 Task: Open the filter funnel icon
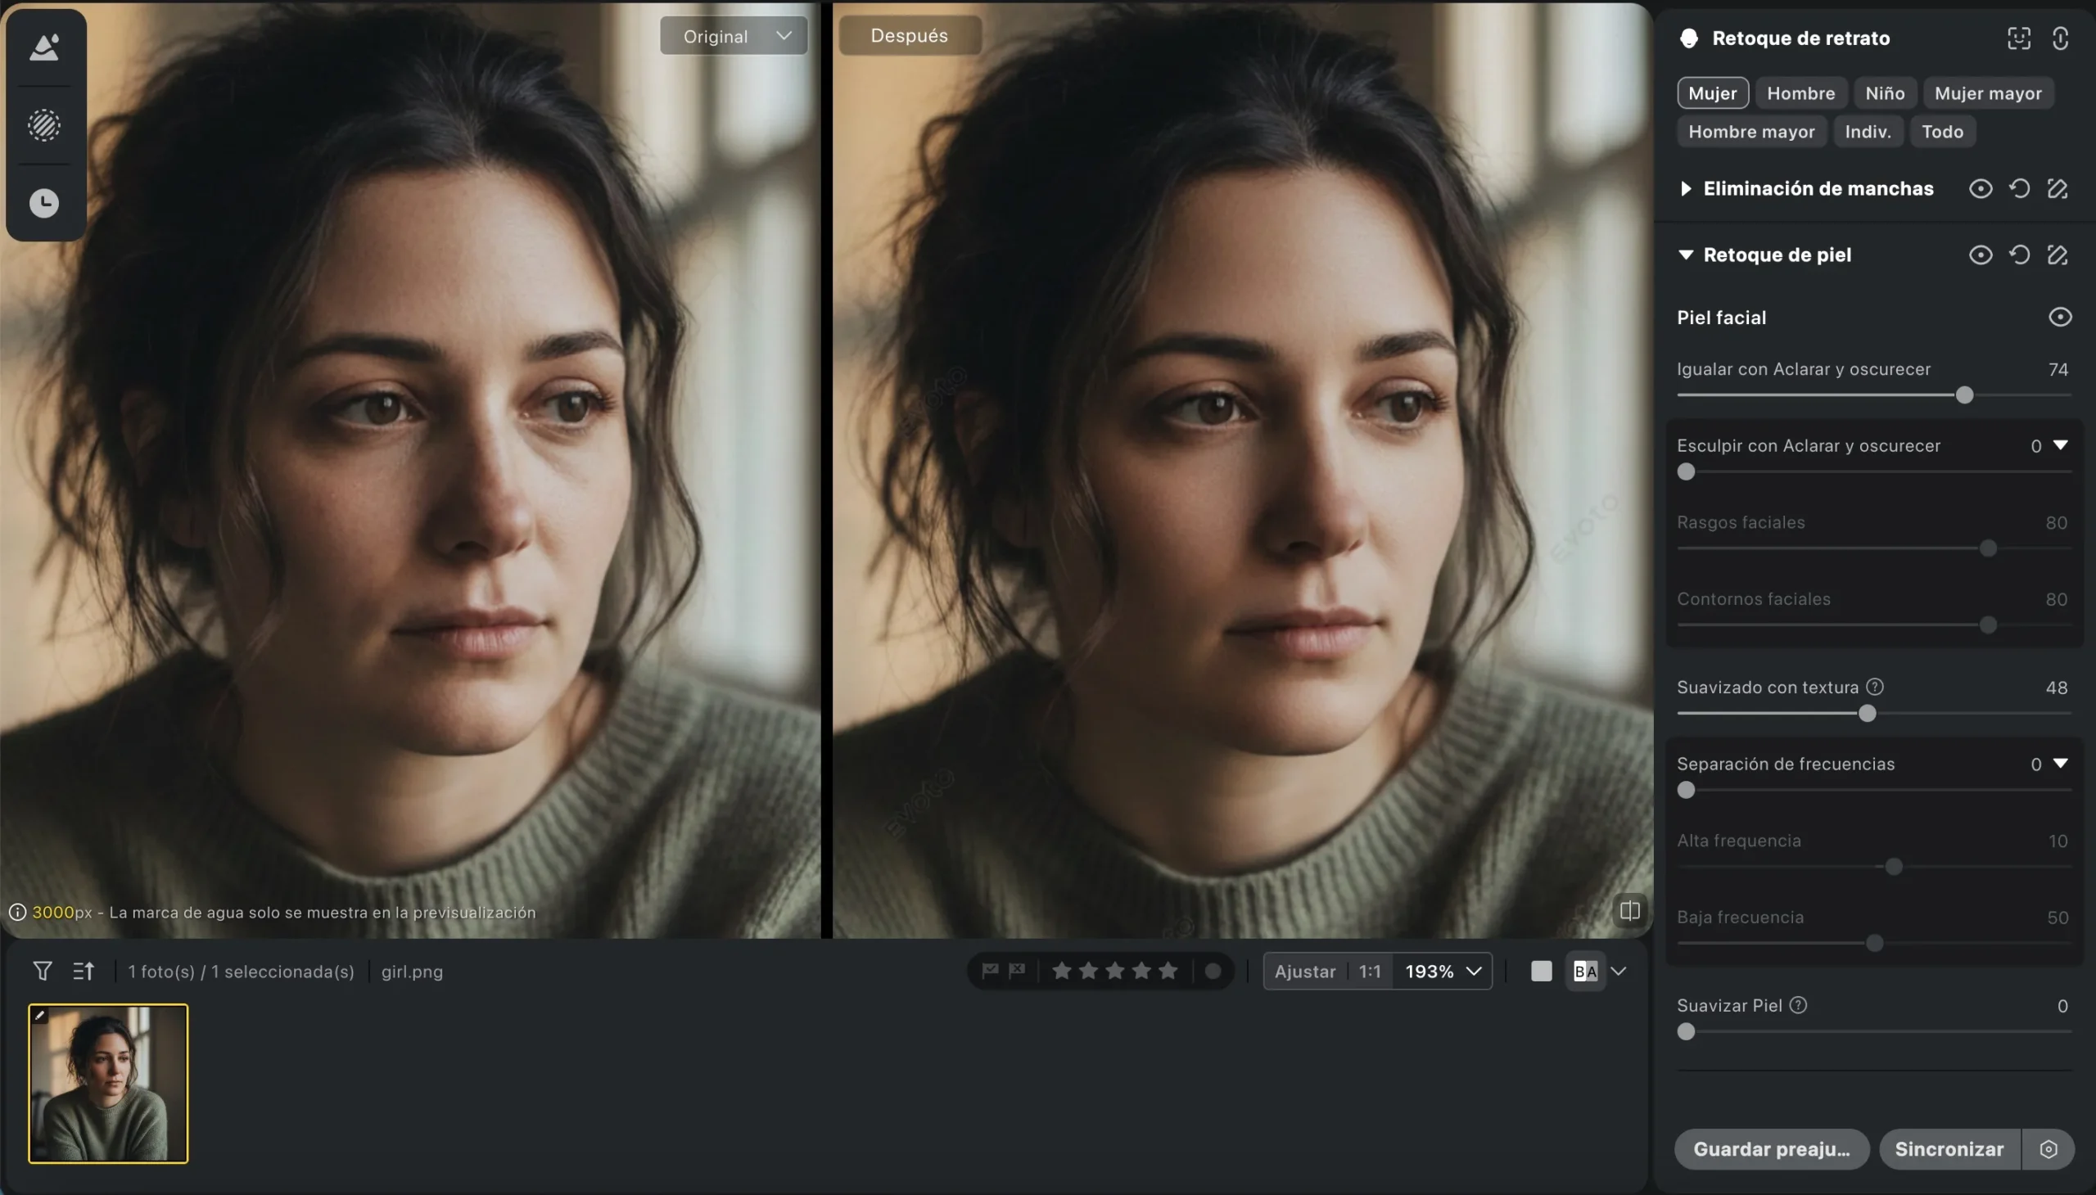coord(43,971)
